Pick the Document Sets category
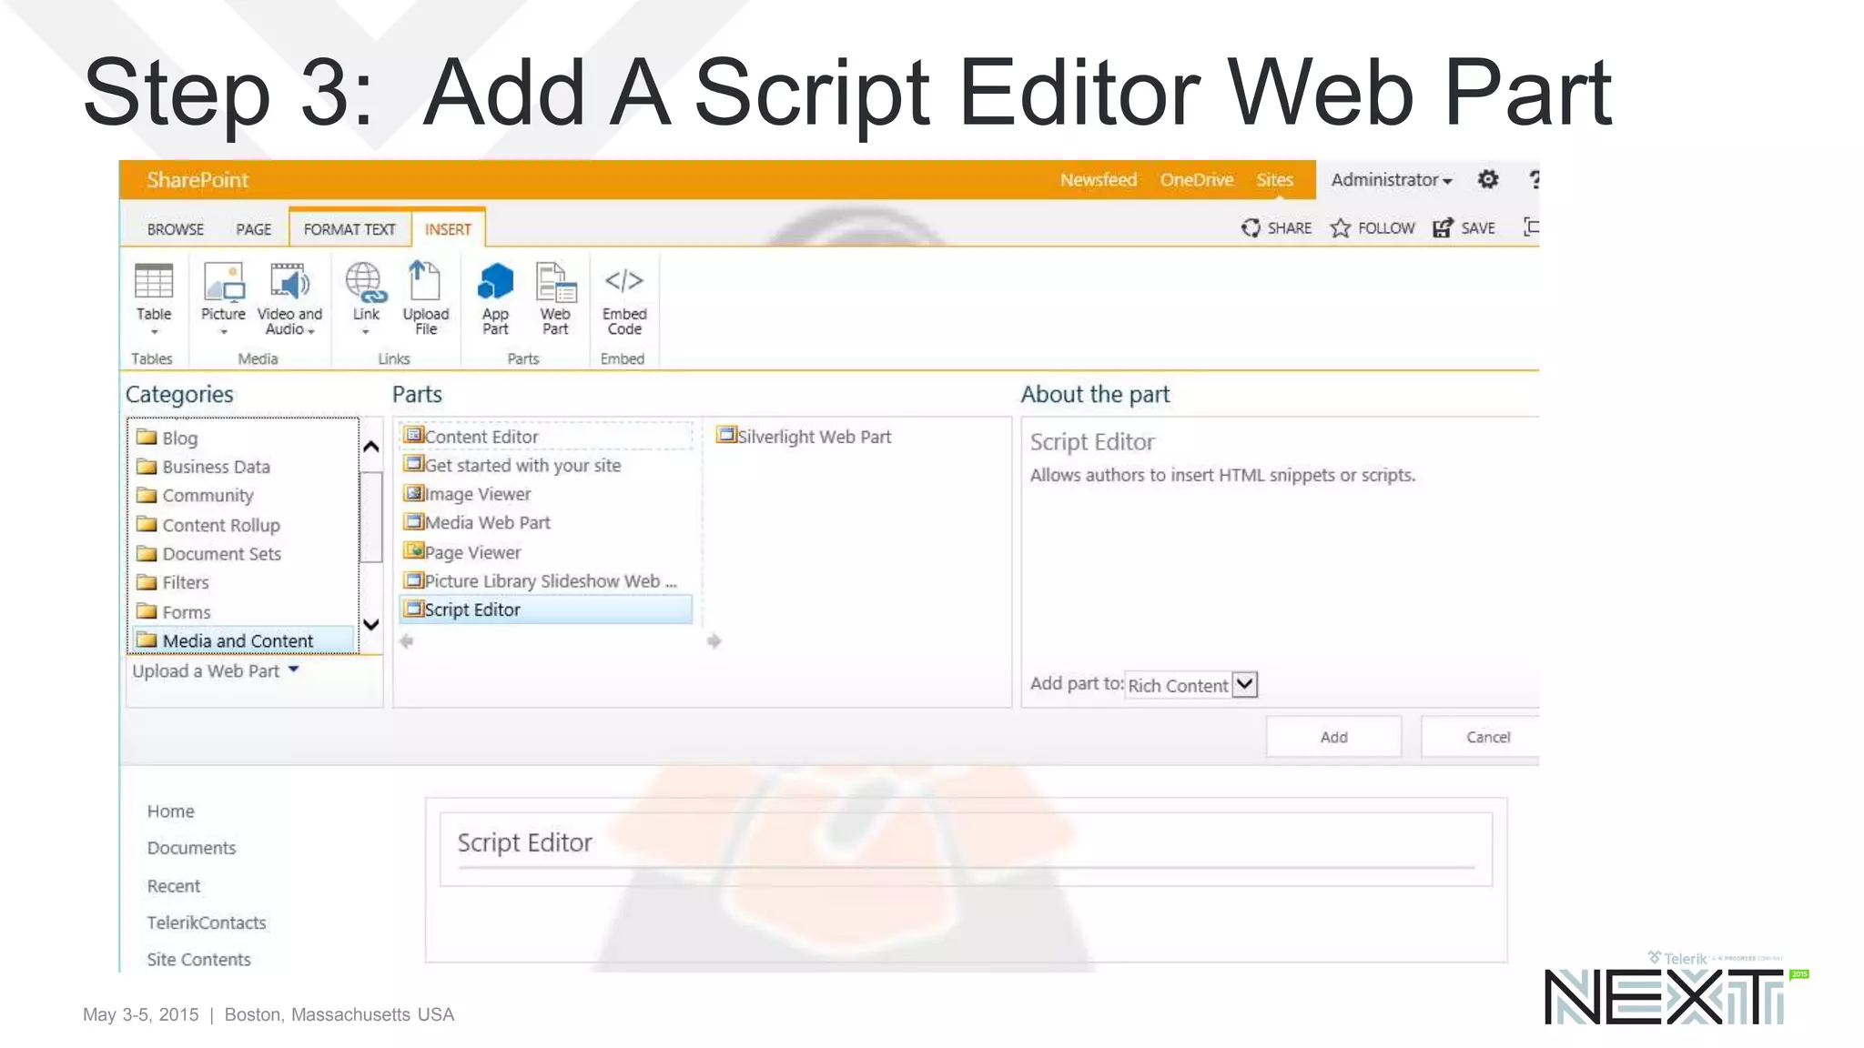 click(x=208, y=554)
